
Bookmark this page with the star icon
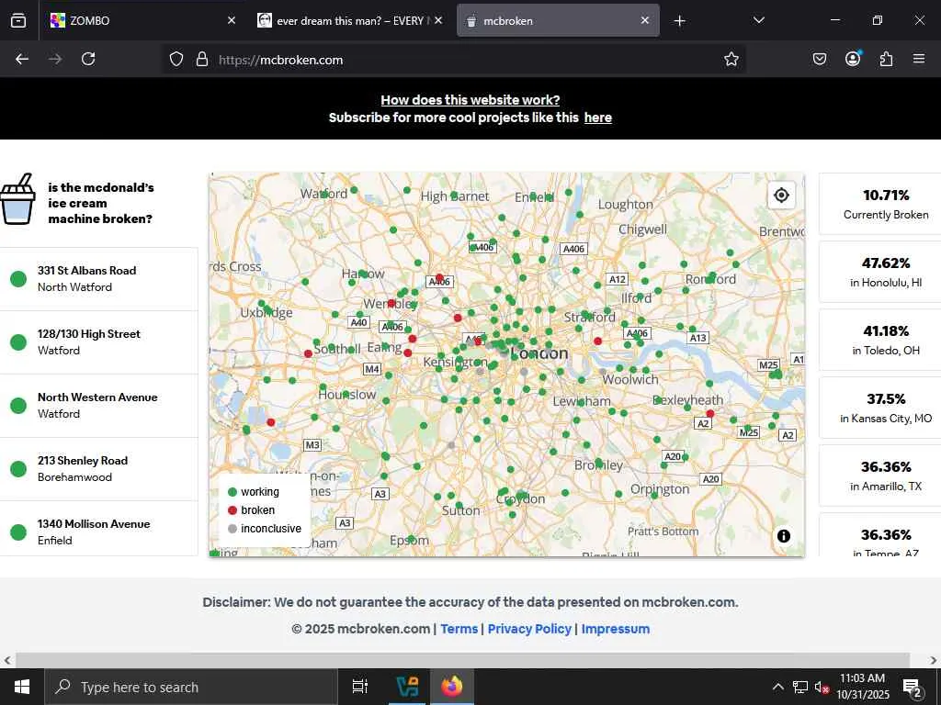click(731, 59)
